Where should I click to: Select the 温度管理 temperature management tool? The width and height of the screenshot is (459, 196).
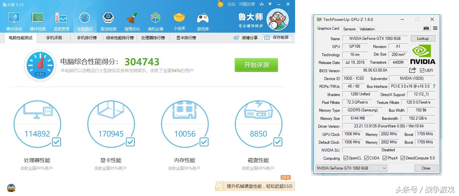click(x=61, y=20)
